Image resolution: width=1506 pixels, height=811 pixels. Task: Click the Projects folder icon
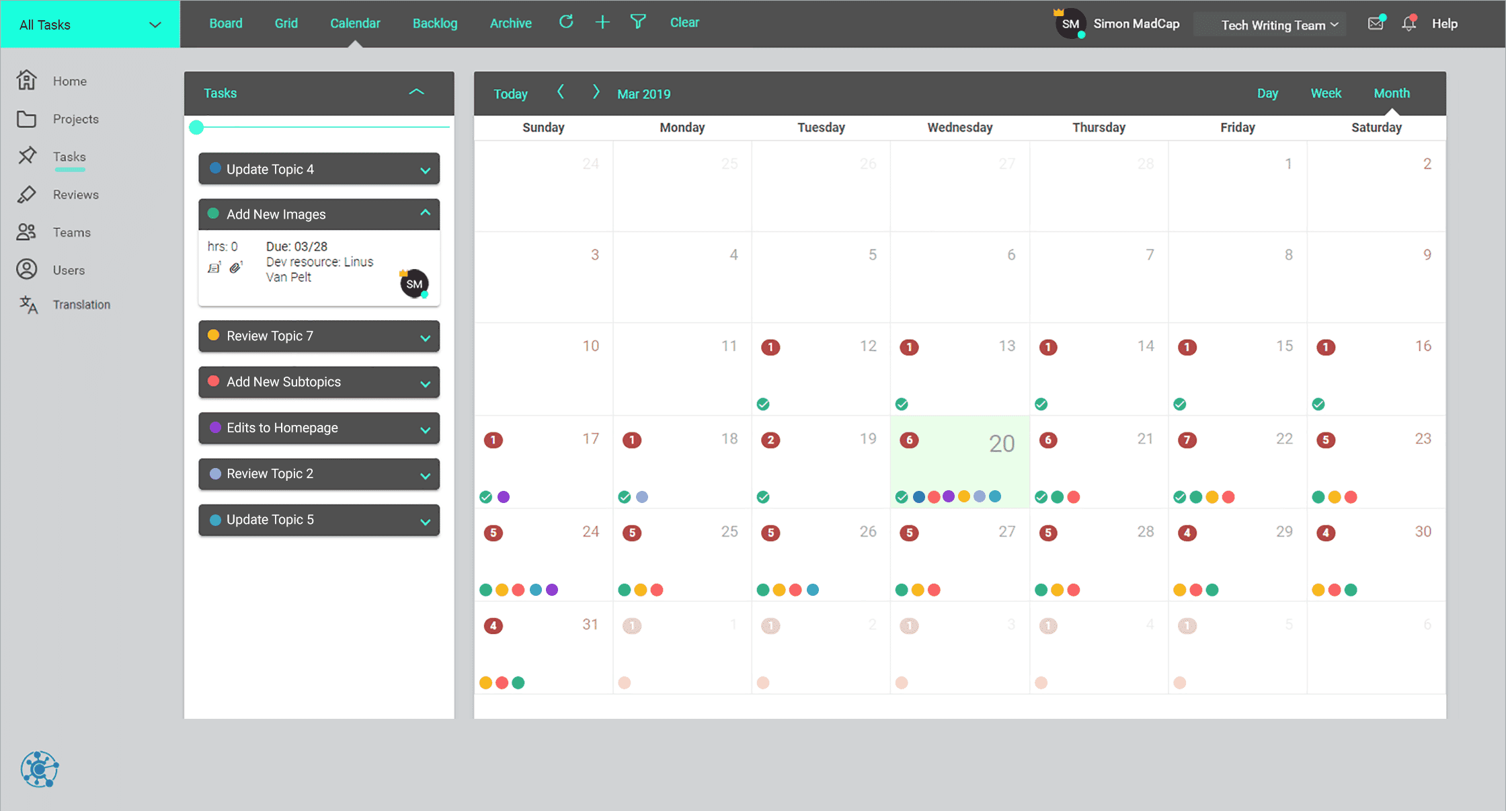27,119
